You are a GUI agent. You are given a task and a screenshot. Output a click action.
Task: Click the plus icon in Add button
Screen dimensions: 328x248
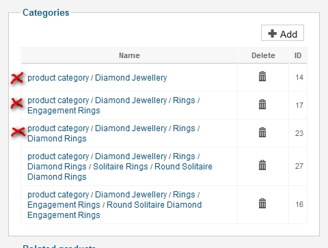[272, 33]
